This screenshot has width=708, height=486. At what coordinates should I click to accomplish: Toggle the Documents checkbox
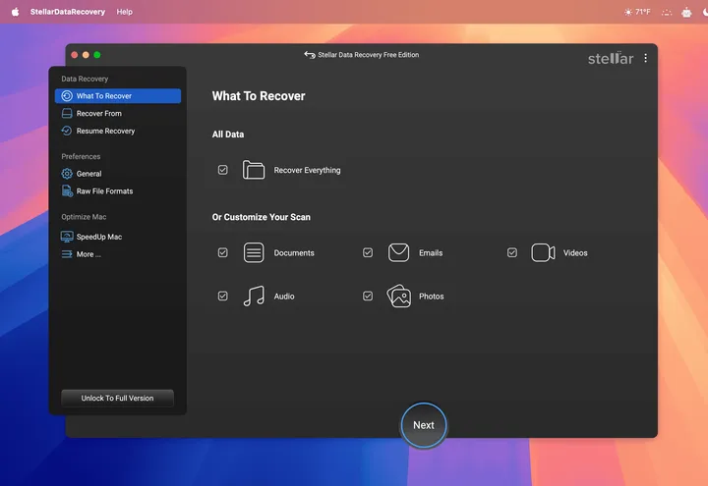click(223, 252)
